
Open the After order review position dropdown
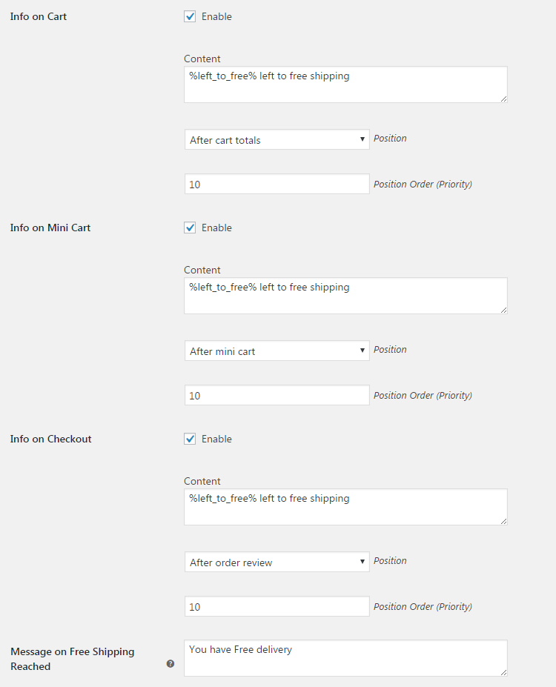point(277,562)
